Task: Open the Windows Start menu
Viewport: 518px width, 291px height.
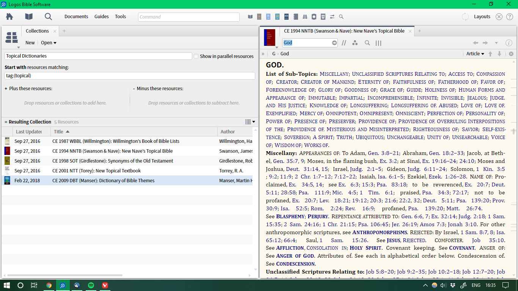Action: [6, 285]
